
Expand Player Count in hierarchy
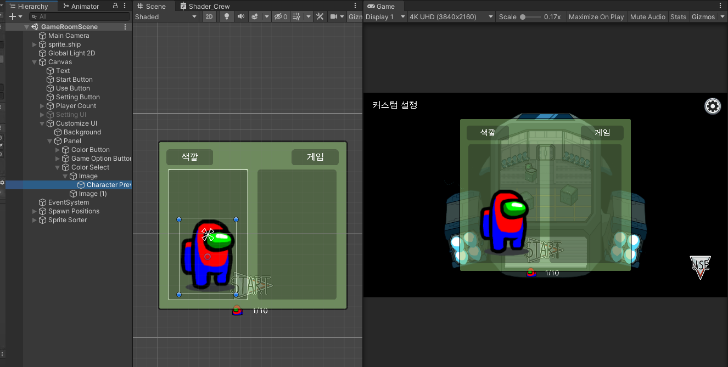point(42,106)
